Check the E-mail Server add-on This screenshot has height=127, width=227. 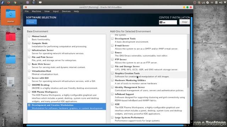point(112,46)
